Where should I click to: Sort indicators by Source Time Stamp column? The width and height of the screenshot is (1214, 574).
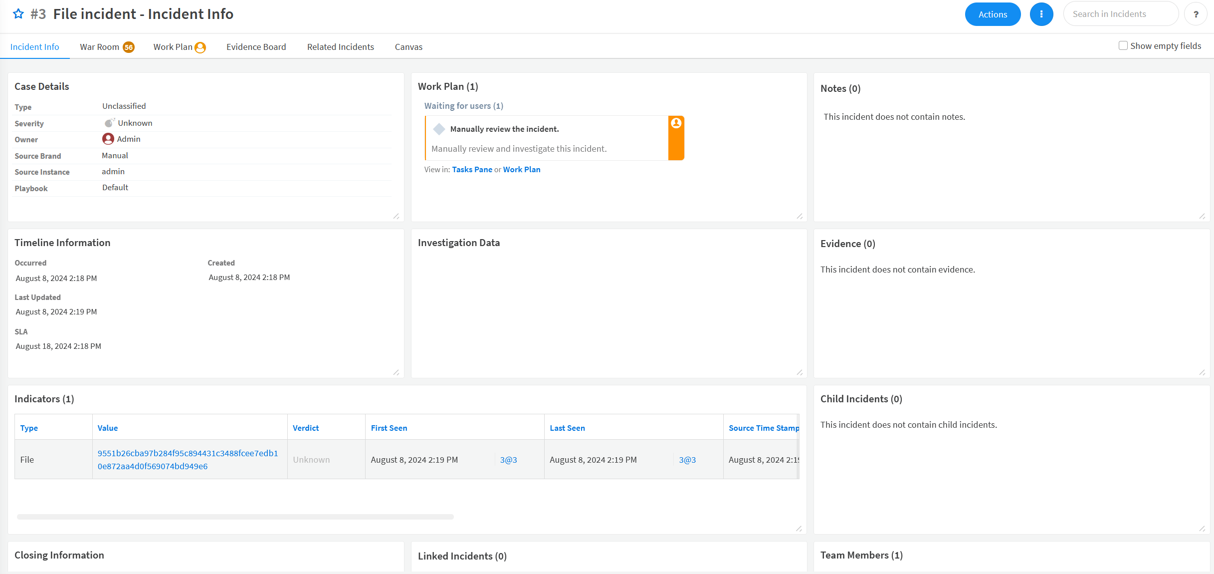(x=764, y=428)
